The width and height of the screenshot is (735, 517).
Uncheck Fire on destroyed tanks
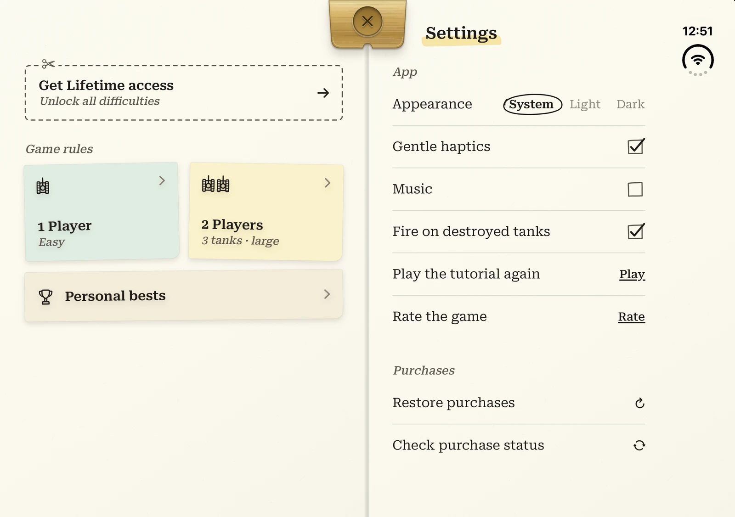[x=636, y=231]
